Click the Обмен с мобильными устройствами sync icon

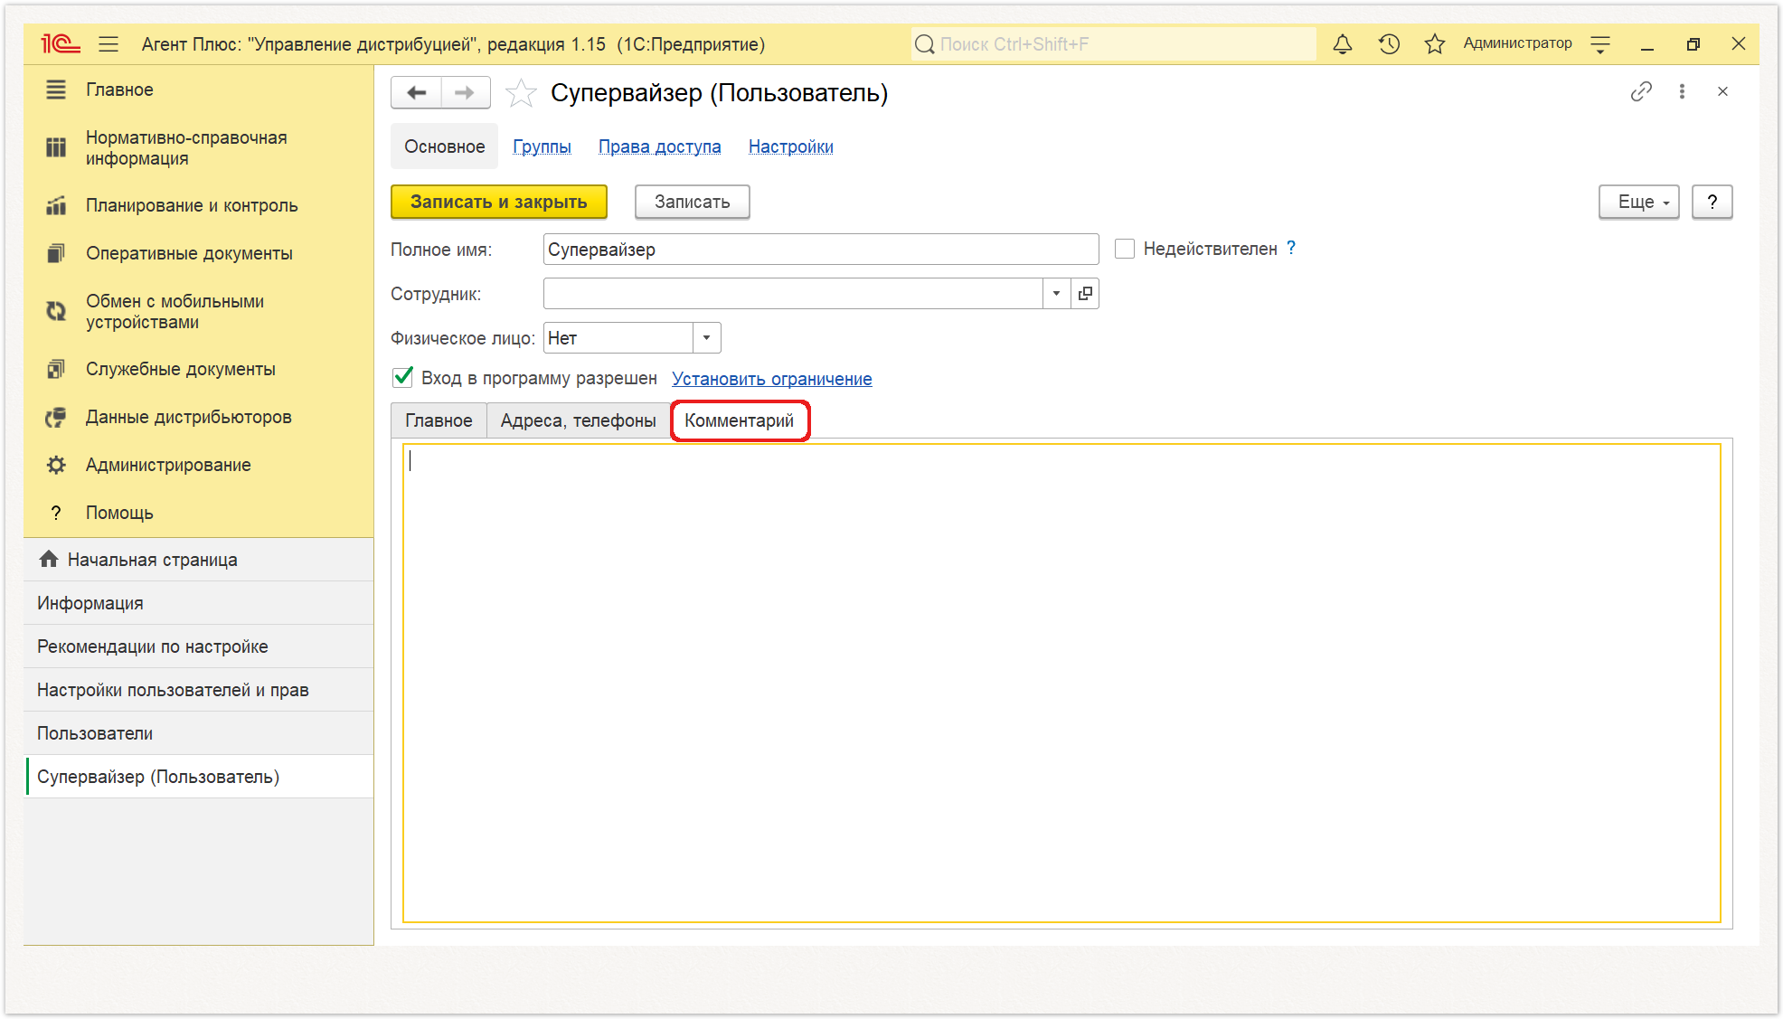[56, 311]
